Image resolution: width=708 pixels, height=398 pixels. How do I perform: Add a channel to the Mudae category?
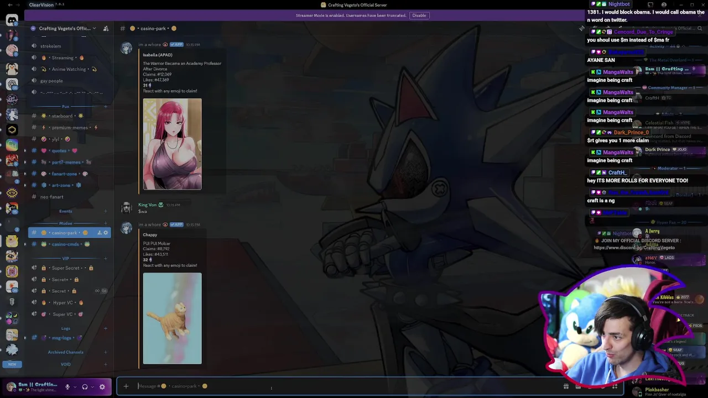coord(106,224)
